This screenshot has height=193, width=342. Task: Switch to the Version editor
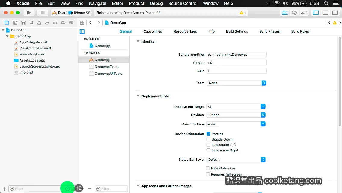pyautogui.click(x=304, y=13)
